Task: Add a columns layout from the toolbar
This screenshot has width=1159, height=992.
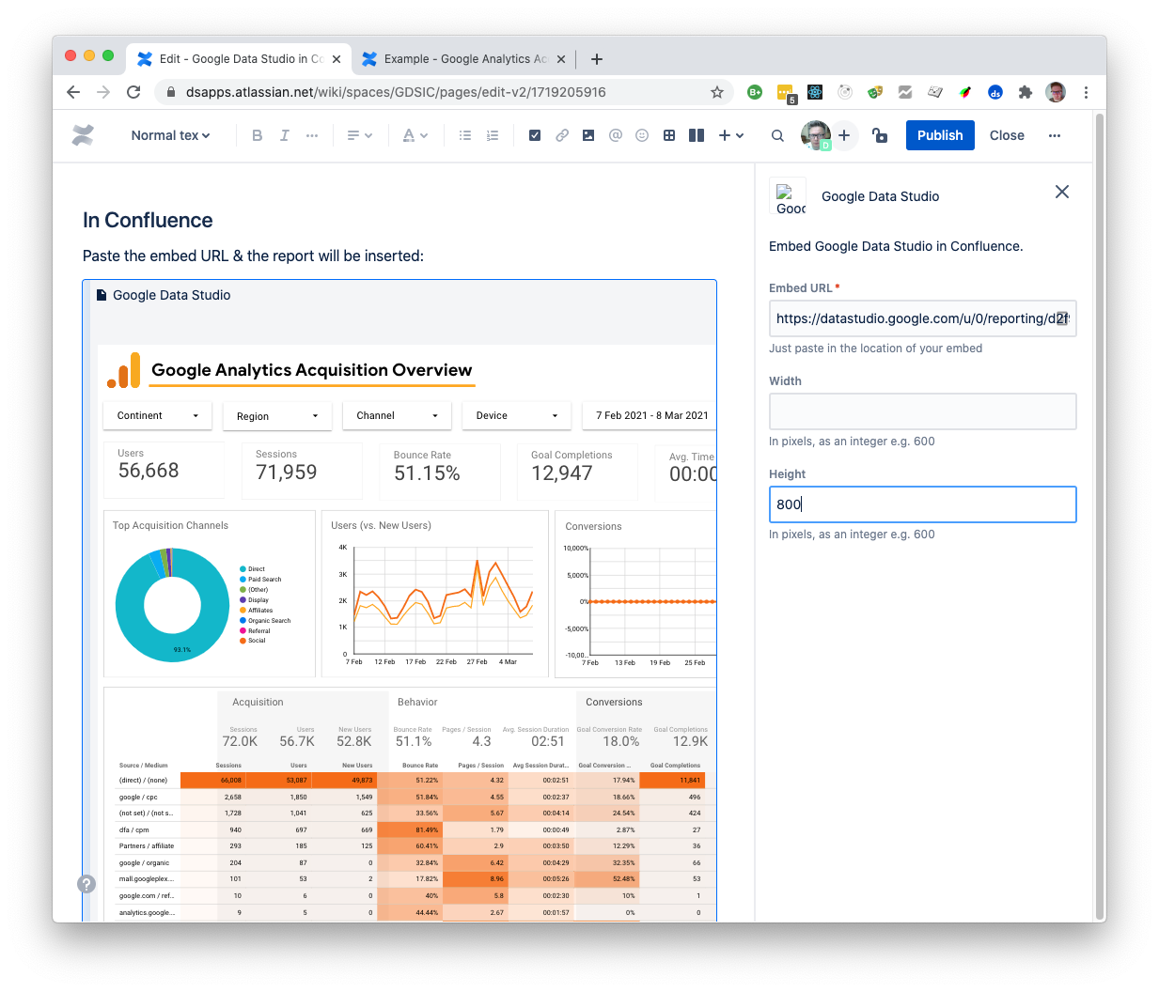Action: pyautogui.click(x=697, y=135)
